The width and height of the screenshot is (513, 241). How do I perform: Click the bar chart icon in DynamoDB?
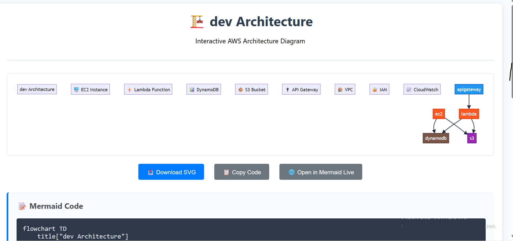click(192, 90)
